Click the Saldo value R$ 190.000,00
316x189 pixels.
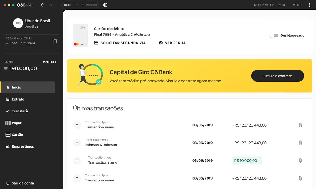point(21,69)
